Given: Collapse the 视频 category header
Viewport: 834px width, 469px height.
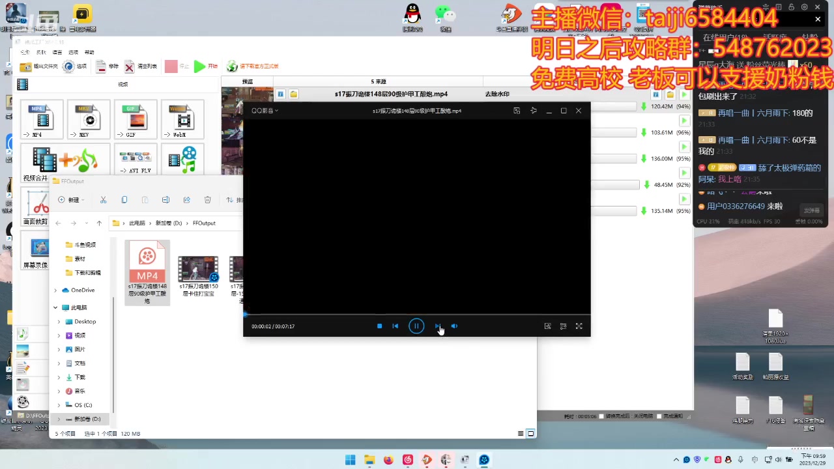Looking at the screenshot, I should click(117, 84).
